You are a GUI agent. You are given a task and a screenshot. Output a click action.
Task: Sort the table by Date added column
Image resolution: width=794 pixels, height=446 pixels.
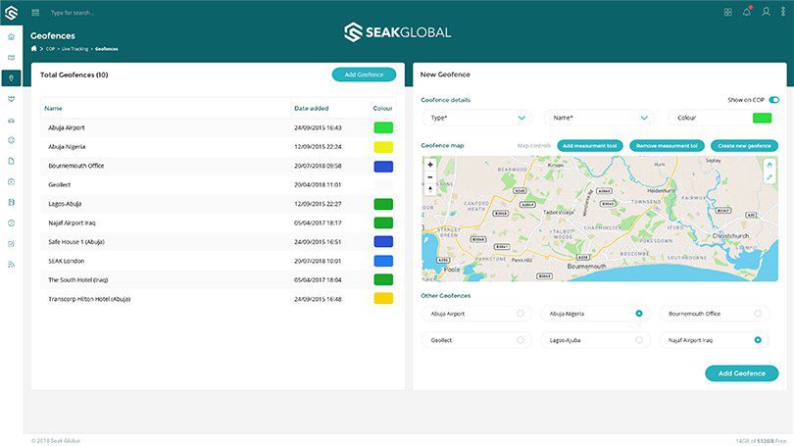312,108
